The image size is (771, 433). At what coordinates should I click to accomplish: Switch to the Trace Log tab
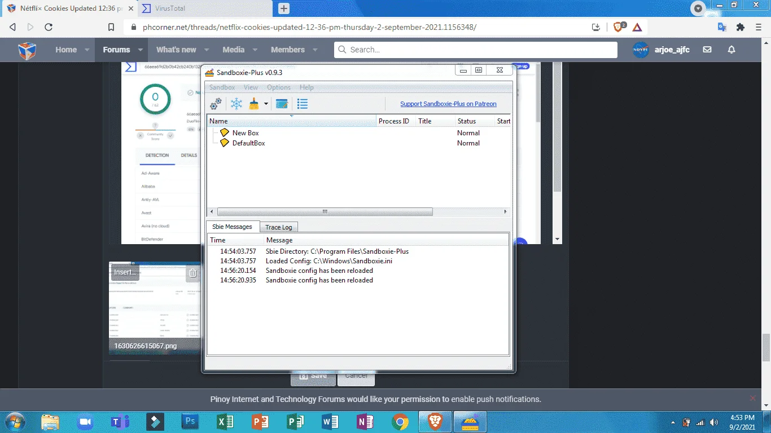coord(279,227)
